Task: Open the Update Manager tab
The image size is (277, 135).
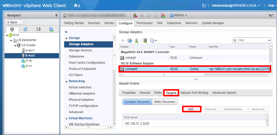Action: point(213,23)
